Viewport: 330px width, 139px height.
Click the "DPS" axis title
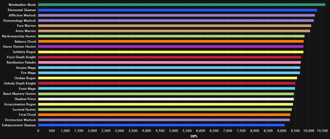[194, 137]
